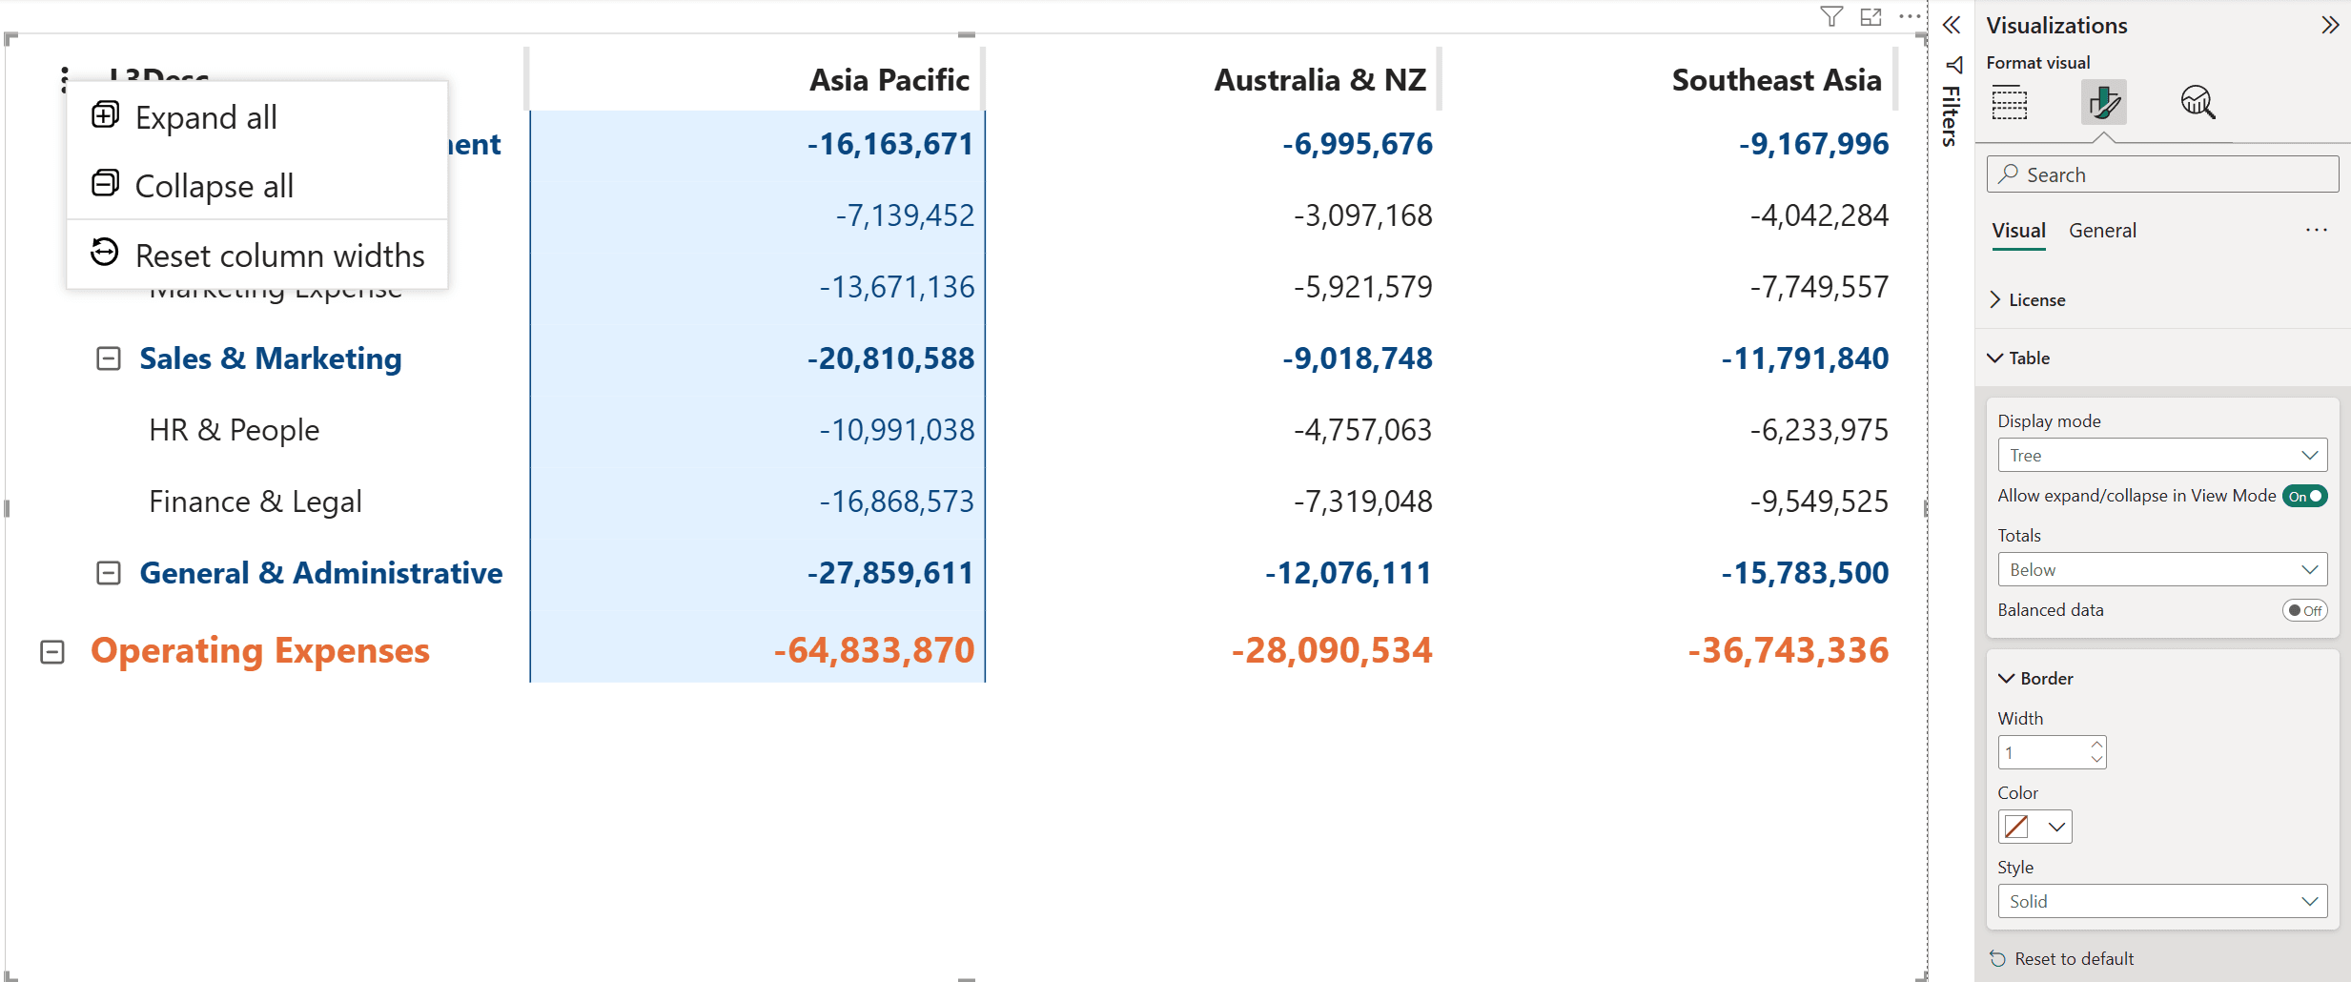Image resolution: width=2351 pixels, height=982 pixels.
Task: Select Reset column widths option
Action: pyautogui.click(x=257, y=256)
